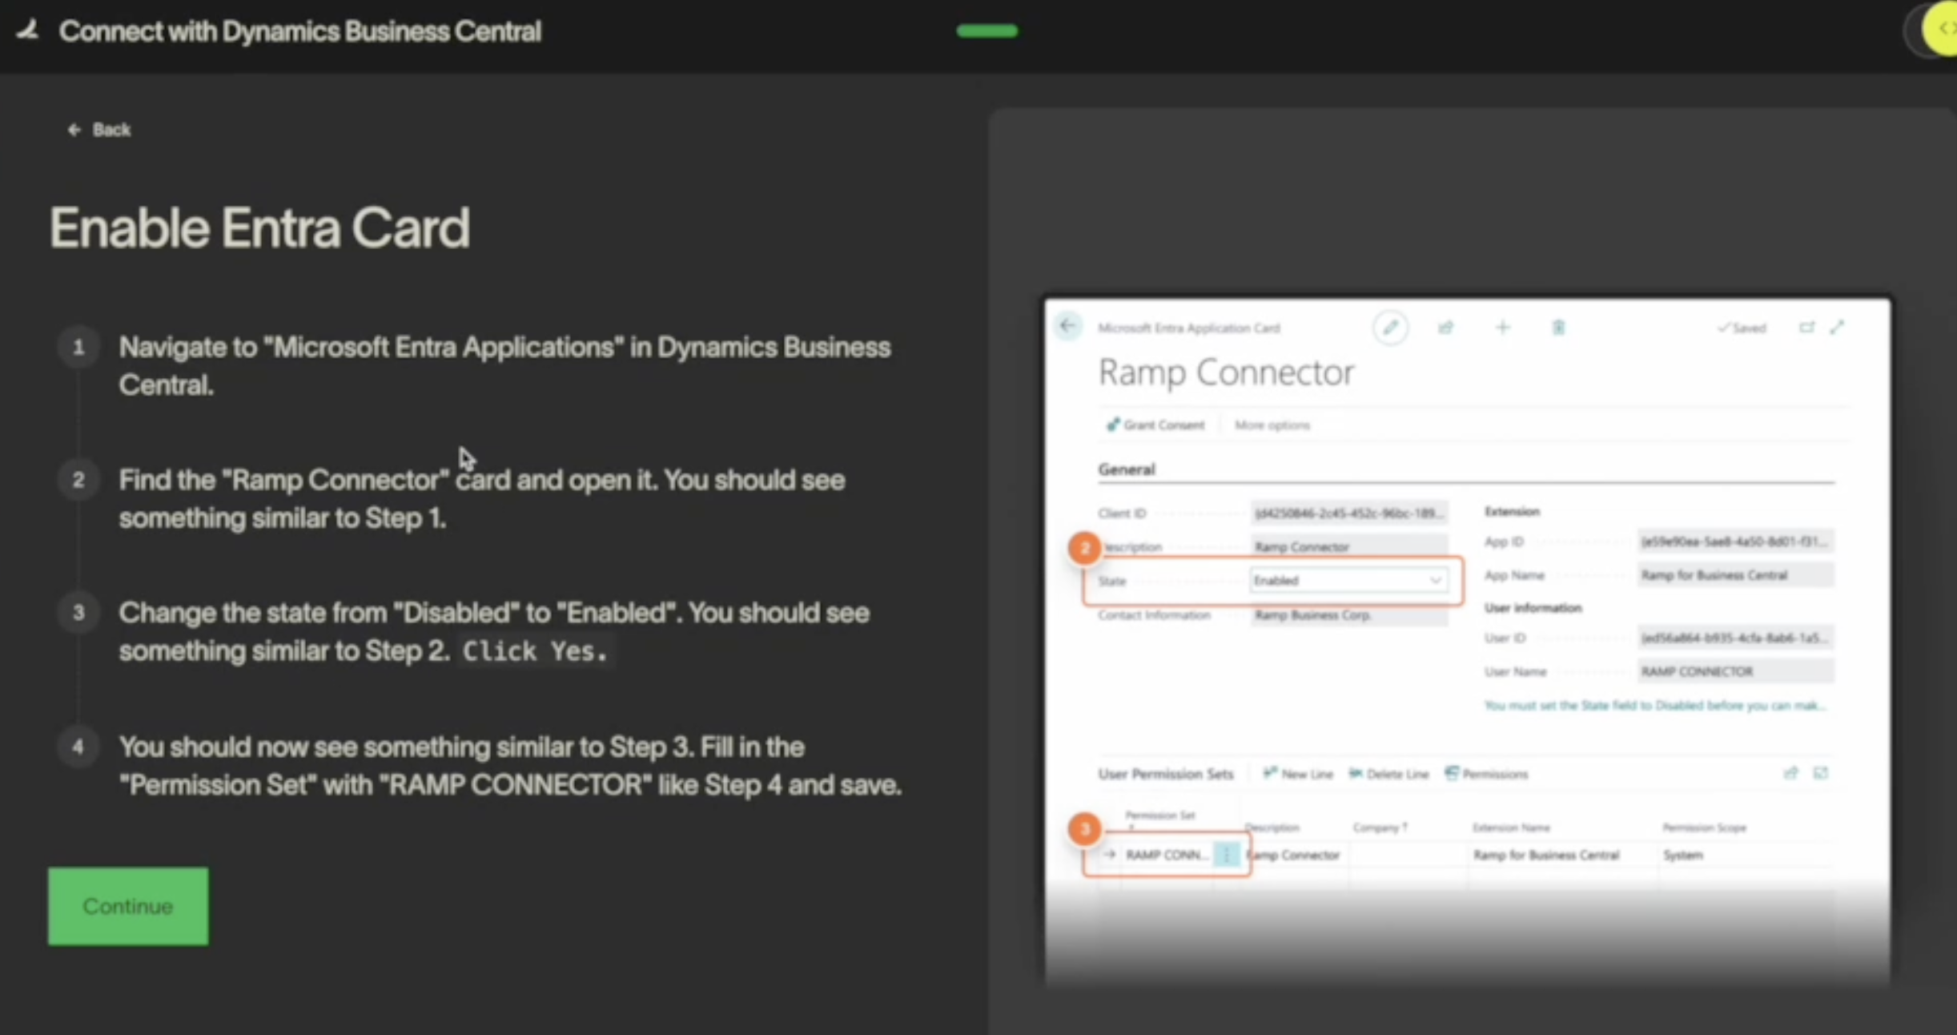Click the Client ID field value
Screen dimensions: 1957x1035
1349,513
